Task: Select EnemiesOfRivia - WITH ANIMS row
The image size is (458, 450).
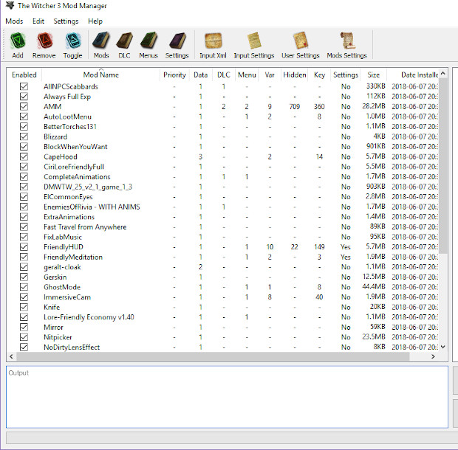Action: (x=222, y=207)
